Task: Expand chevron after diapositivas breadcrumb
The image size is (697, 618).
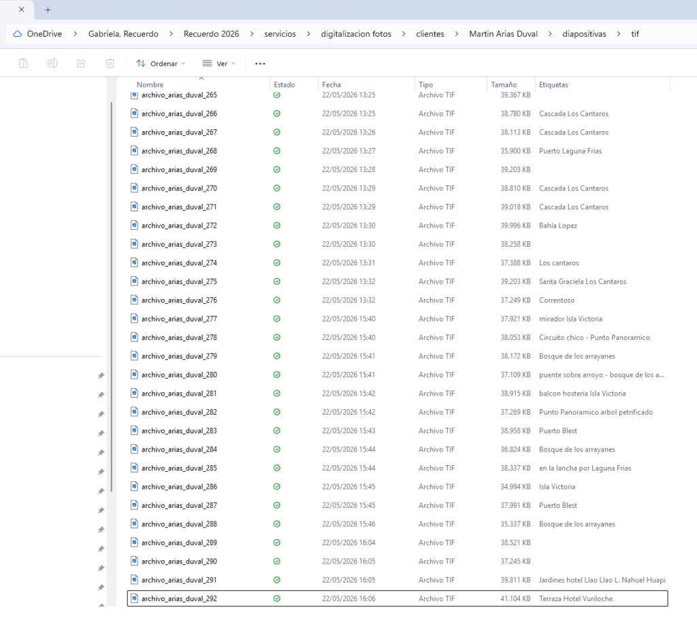Action: [618, 34]
